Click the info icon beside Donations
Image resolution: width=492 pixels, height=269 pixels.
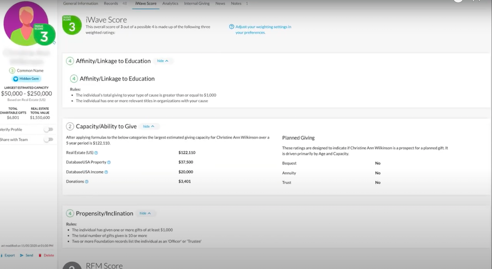click(86, 182)
